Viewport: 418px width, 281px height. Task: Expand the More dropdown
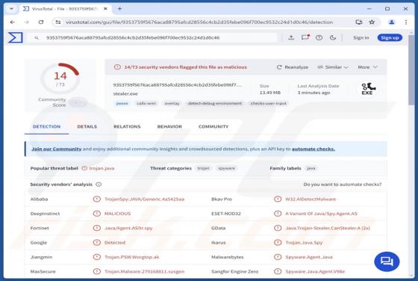coord(367,67)
